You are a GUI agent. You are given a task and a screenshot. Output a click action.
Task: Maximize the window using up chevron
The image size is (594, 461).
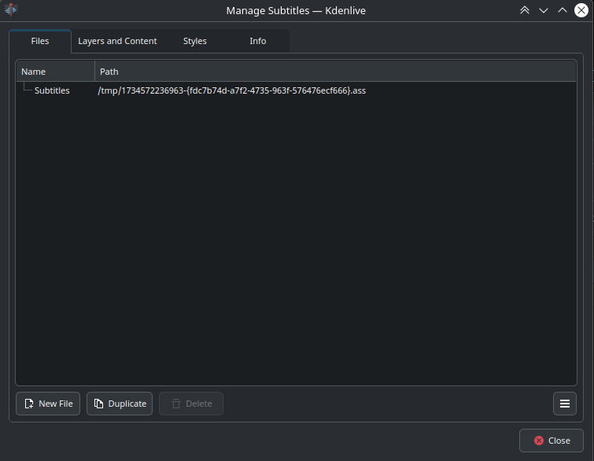(562, 10)
